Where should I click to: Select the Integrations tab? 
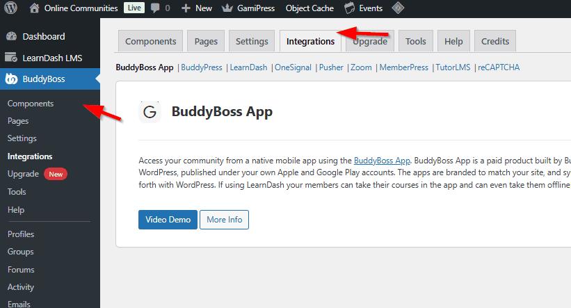tap(310, 41)
